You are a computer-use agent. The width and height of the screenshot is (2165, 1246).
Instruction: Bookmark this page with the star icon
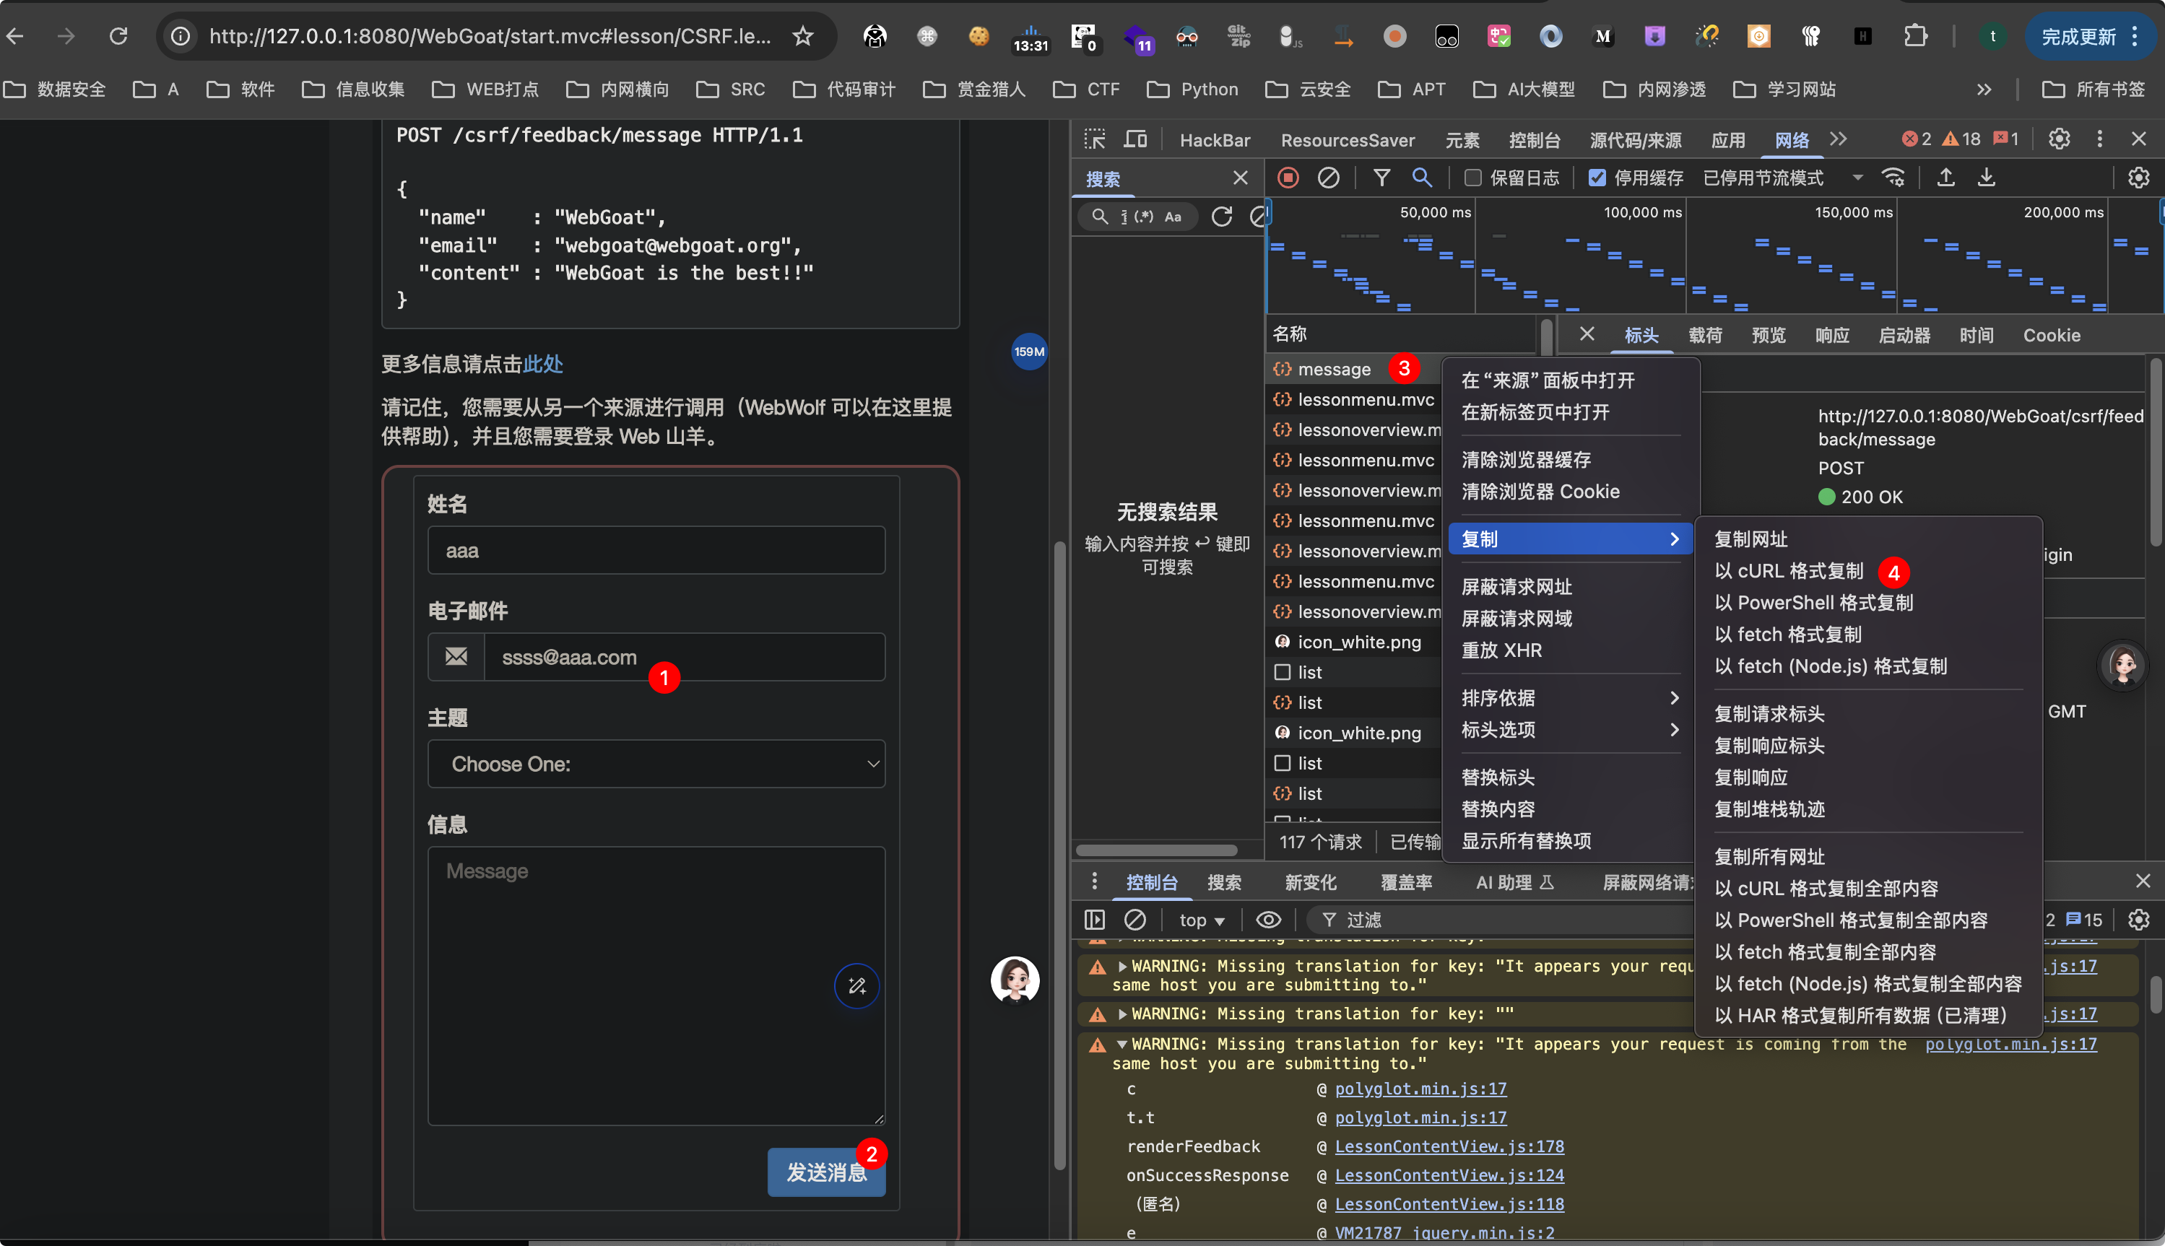pyautogui.click(x=802, y=36)
